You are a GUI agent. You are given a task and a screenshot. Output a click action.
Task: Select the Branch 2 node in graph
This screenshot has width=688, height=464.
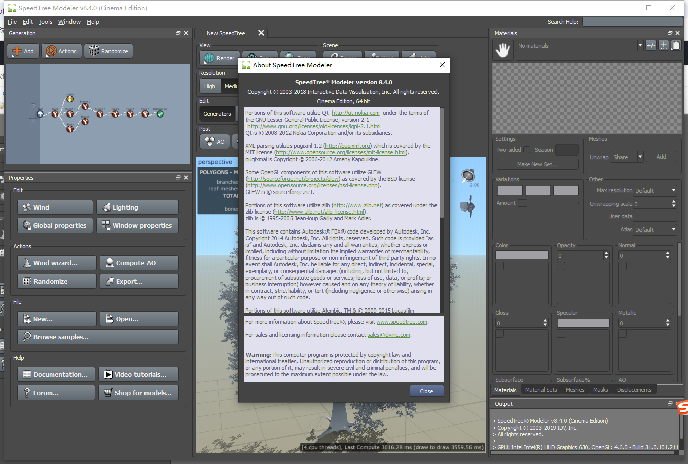(x=85, y=106)
